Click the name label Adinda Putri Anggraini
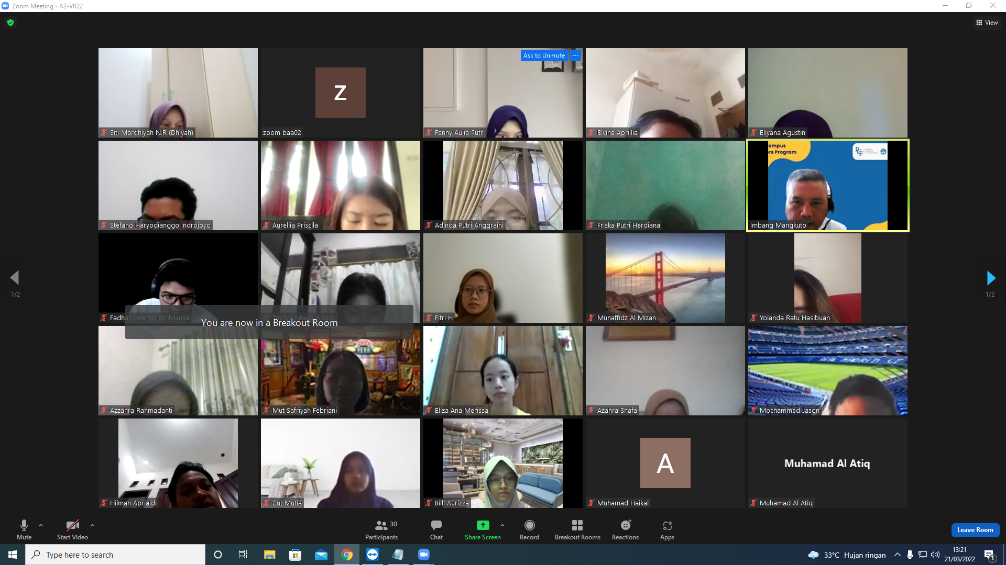 coord(469,225)
